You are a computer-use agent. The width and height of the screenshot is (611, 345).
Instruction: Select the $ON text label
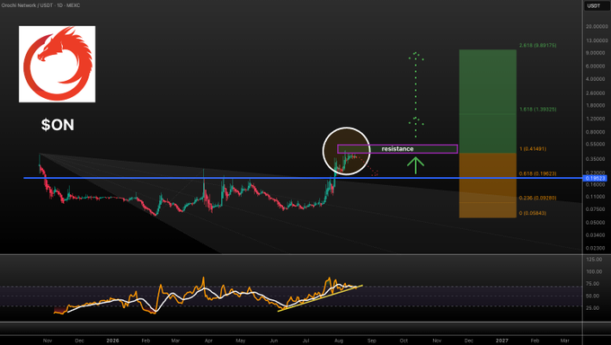[x=58, y=125]
